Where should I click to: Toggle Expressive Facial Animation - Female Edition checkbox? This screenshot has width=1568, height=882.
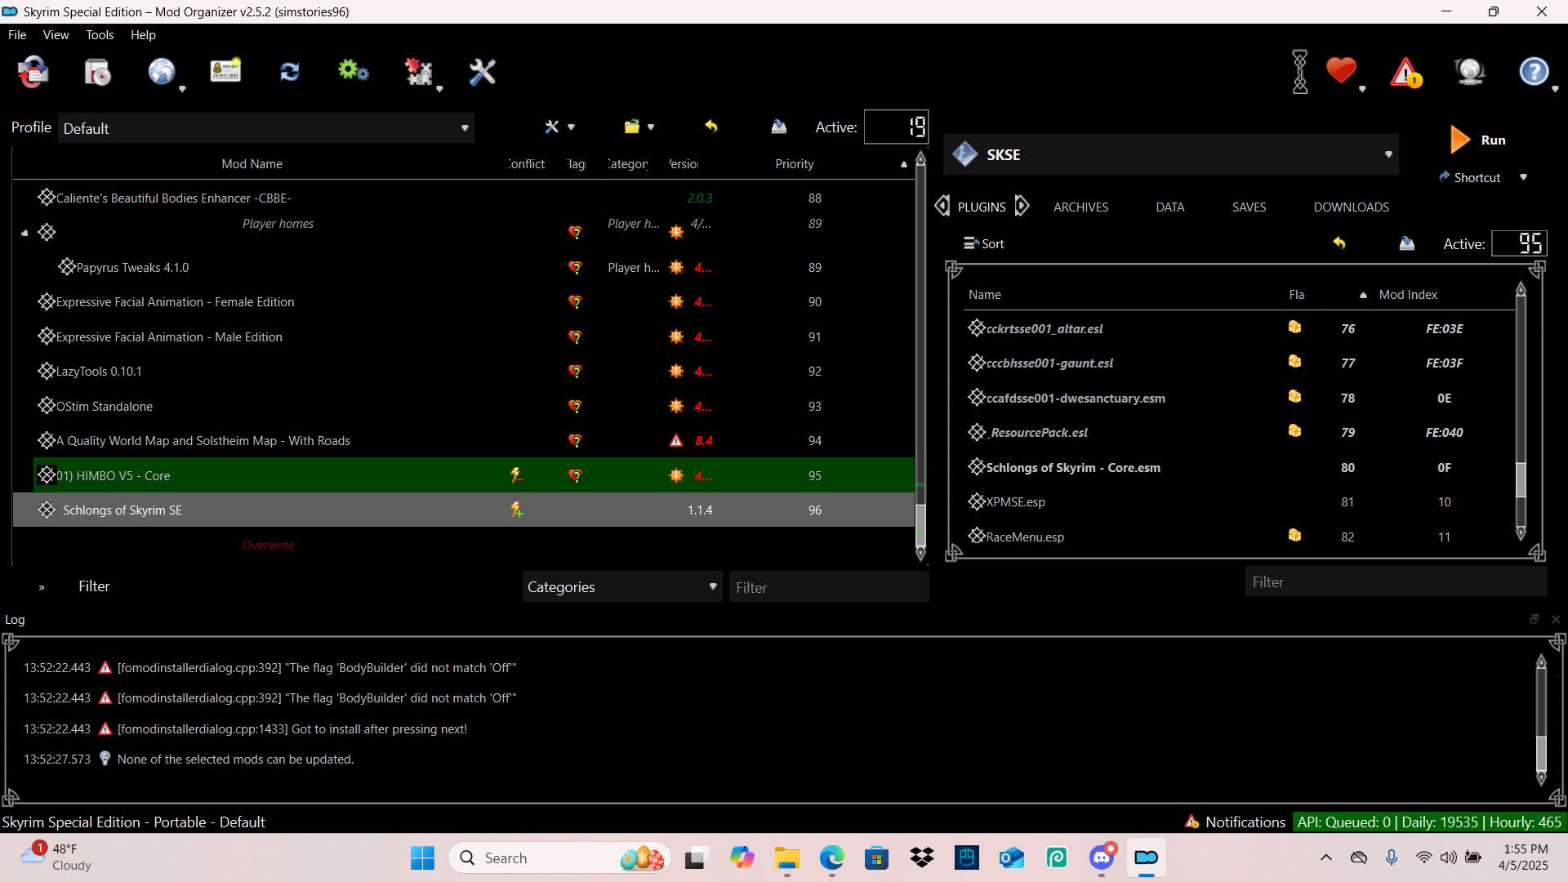(47, 302)
